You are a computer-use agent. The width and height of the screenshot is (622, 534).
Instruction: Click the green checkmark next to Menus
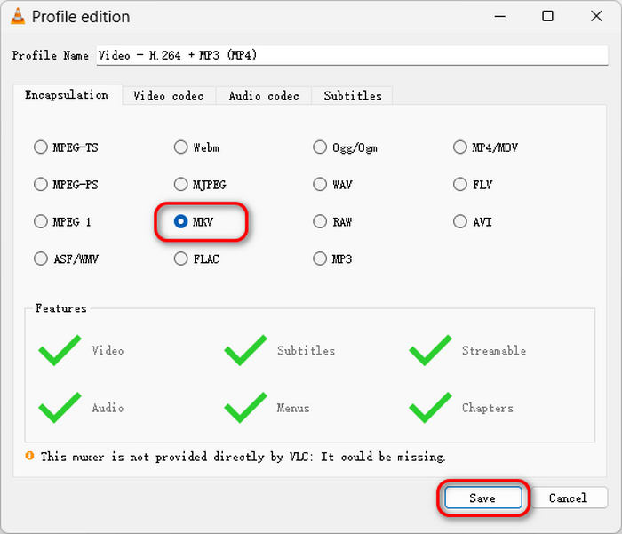coord(245,408)
